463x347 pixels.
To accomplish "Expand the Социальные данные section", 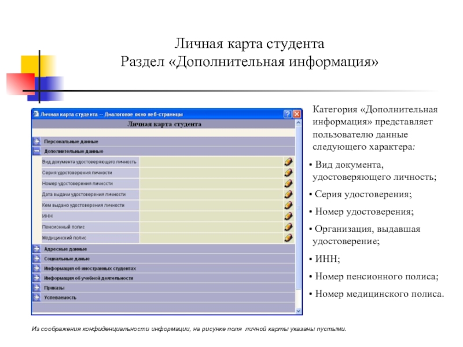I will (36, 259).
